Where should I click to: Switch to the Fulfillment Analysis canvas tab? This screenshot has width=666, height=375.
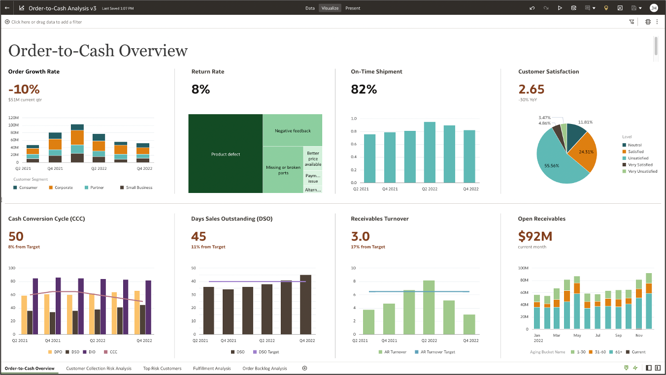[x=212, y=368]
